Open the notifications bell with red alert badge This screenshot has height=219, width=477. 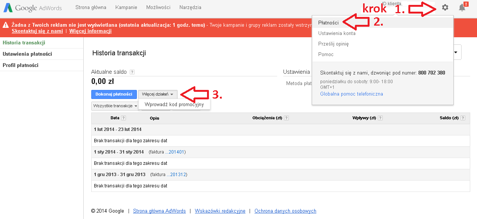[462, 7]
